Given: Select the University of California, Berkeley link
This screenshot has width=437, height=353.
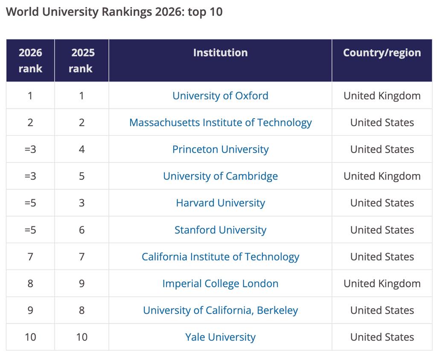Looking at the screenshot, I should [220, 310].
